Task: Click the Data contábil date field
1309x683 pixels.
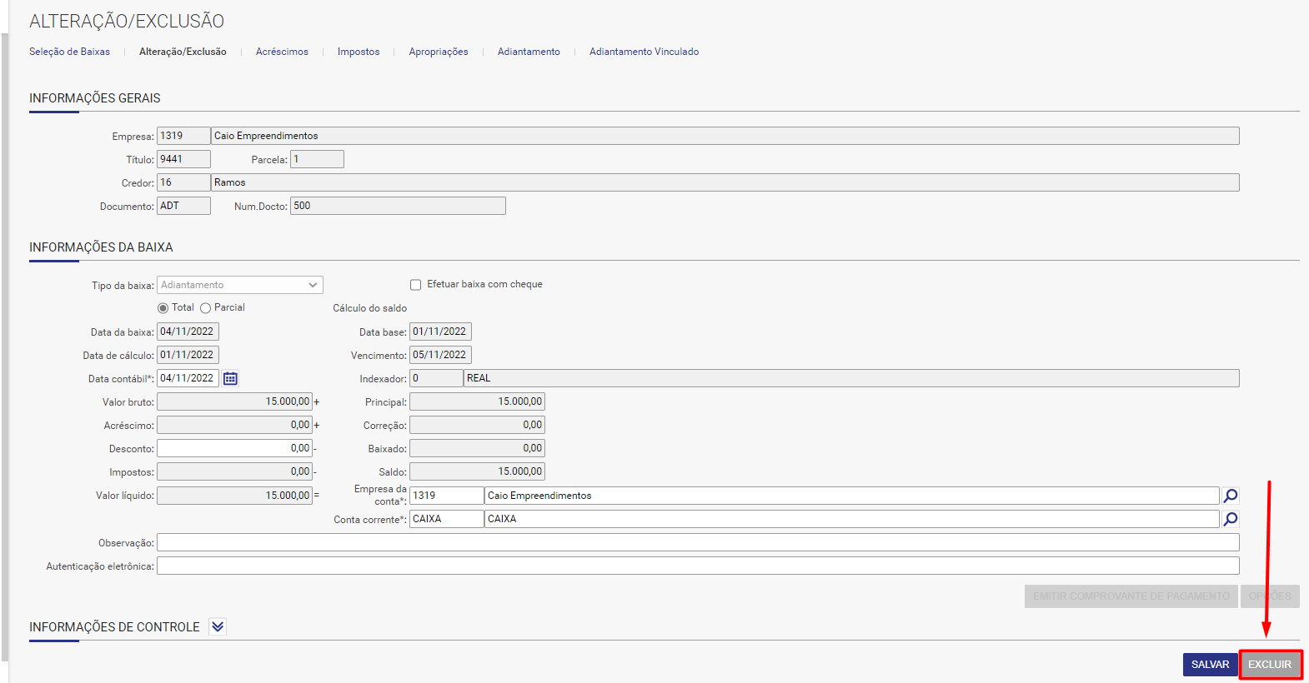Action: pyautogui.click(x=188, y=378)
